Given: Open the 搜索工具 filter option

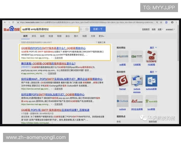Looking at the screenshot, I should [x=100, y=42].
